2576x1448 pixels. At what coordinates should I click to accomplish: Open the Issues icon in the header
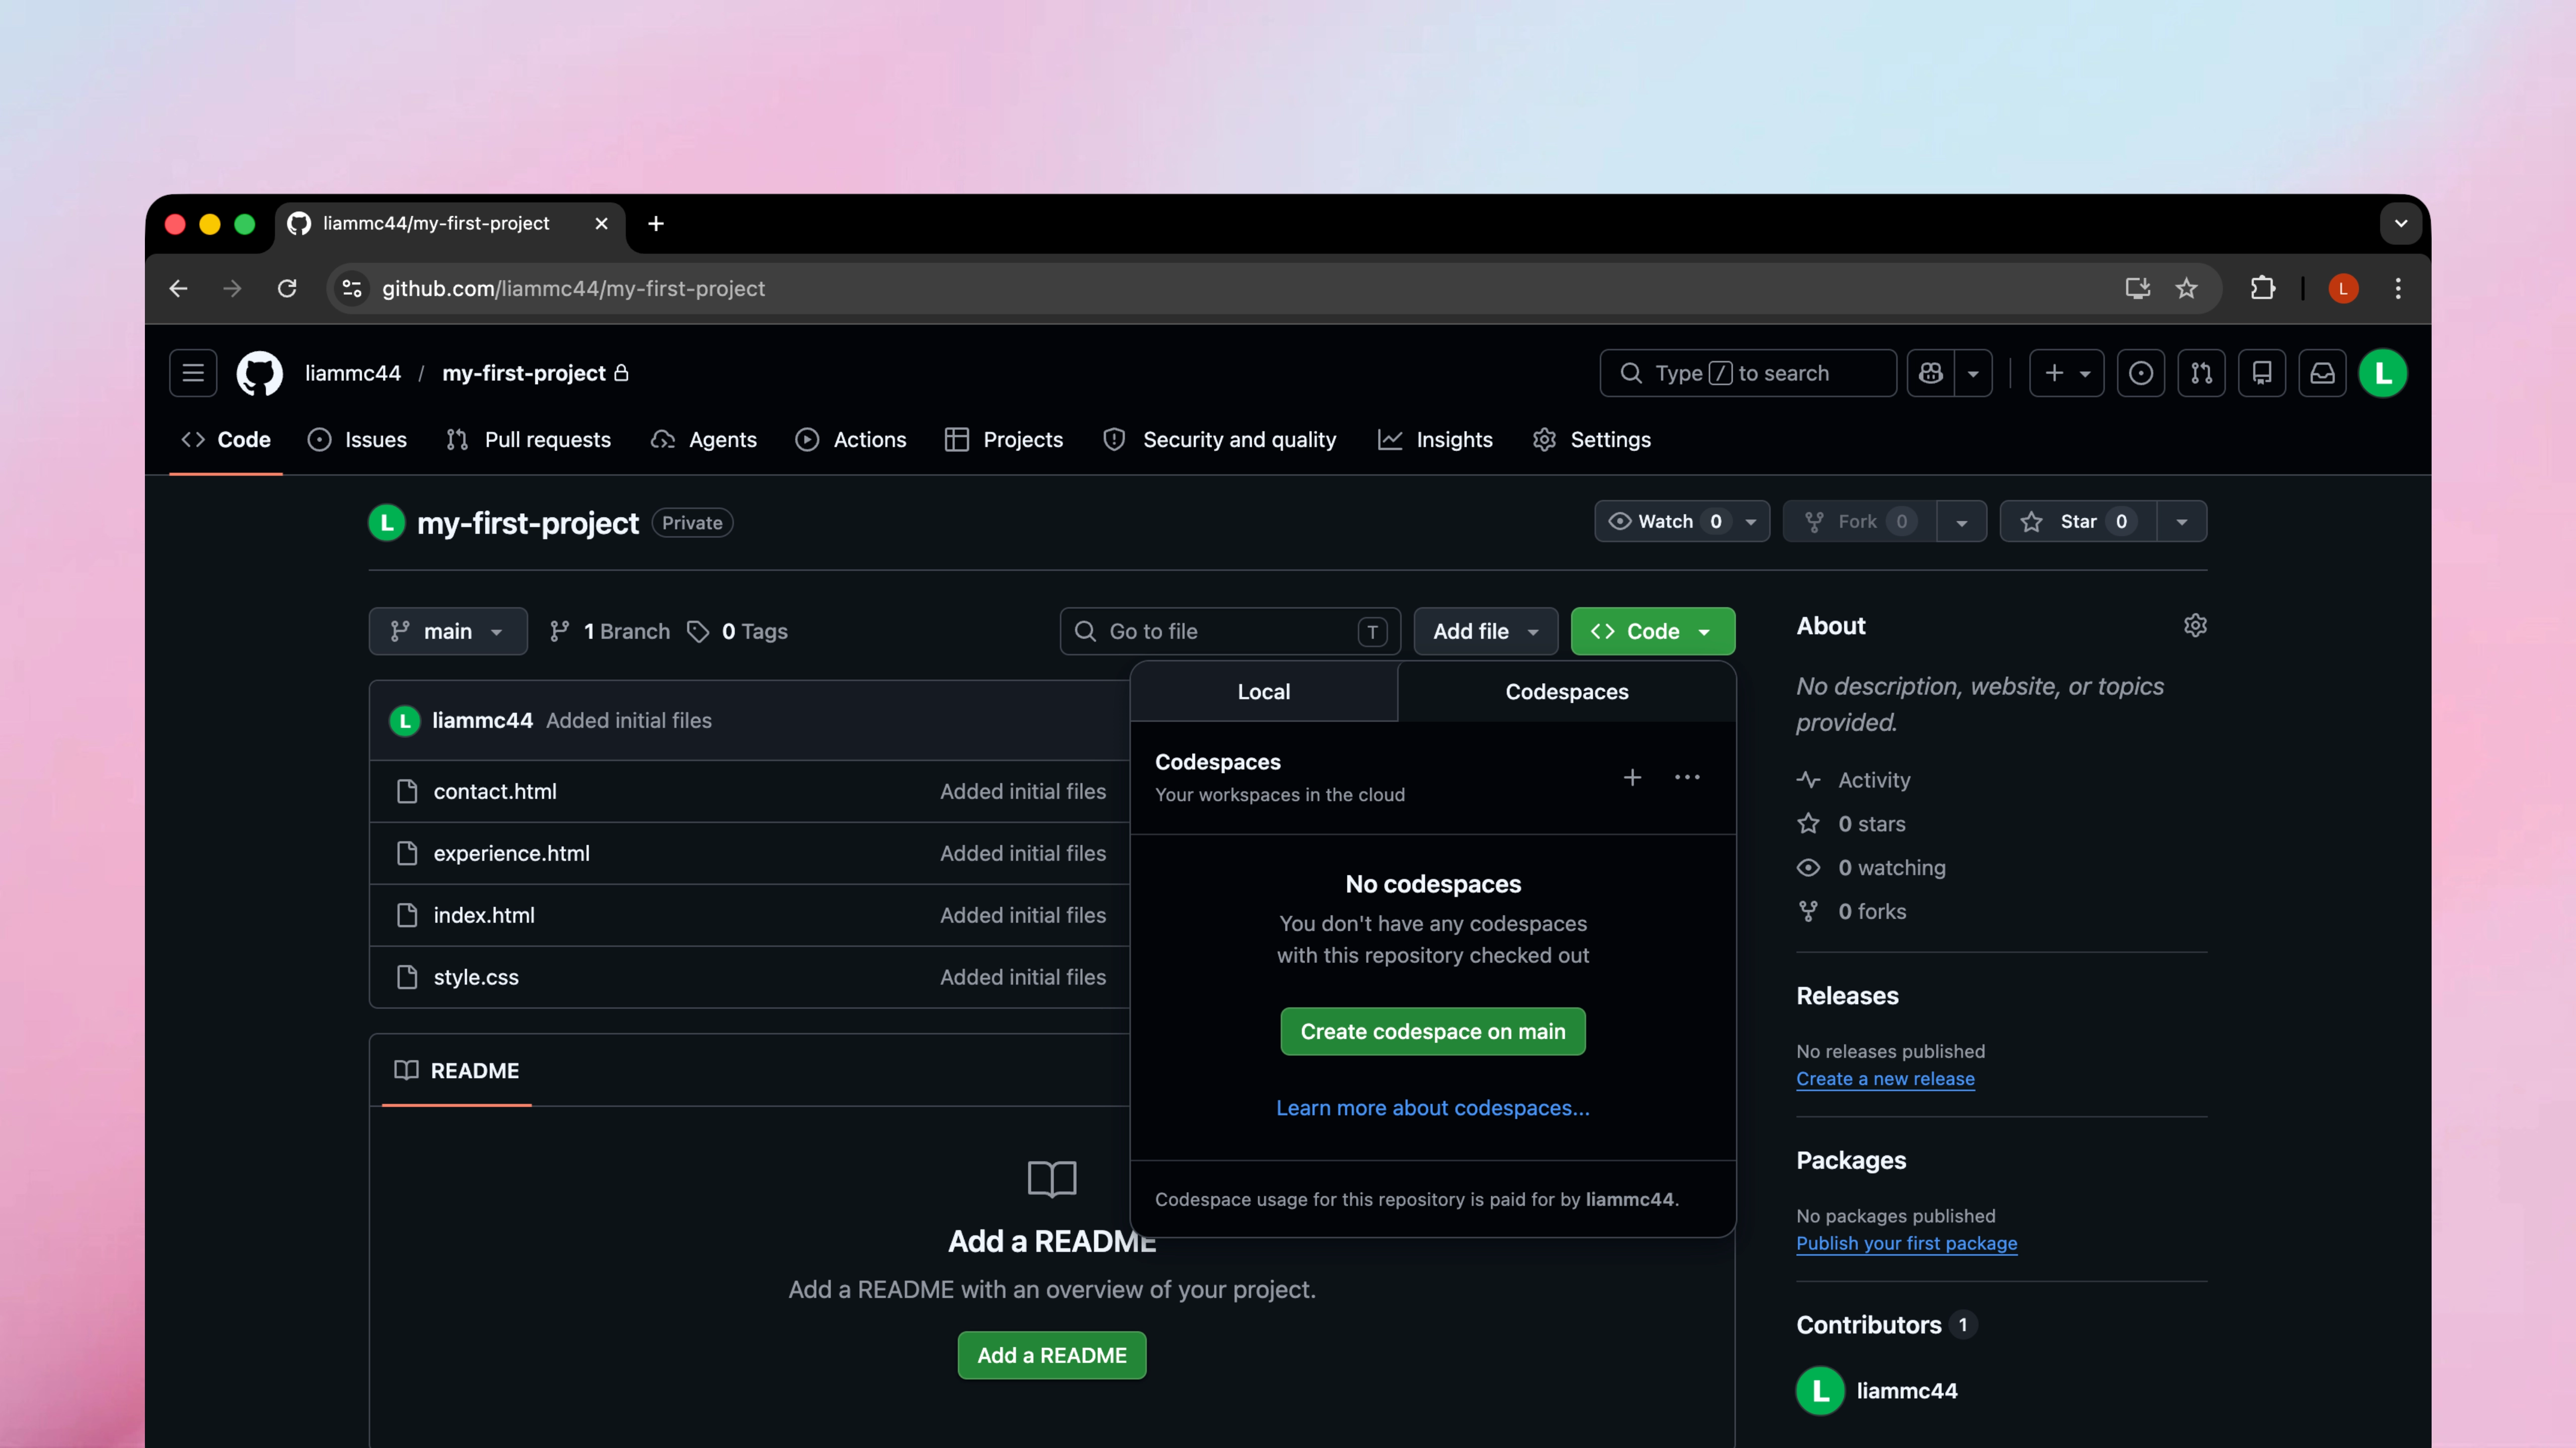2141,373
